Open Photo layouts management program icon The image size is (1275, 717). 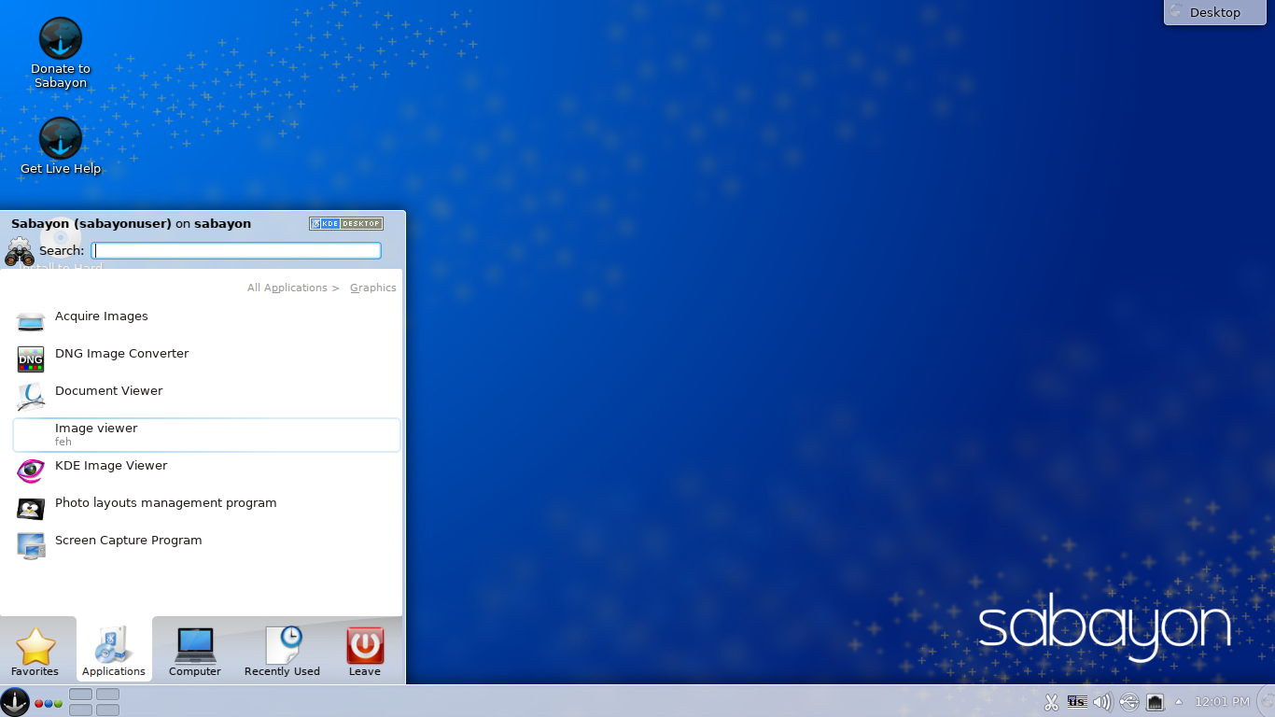click(x=31, y=509)
